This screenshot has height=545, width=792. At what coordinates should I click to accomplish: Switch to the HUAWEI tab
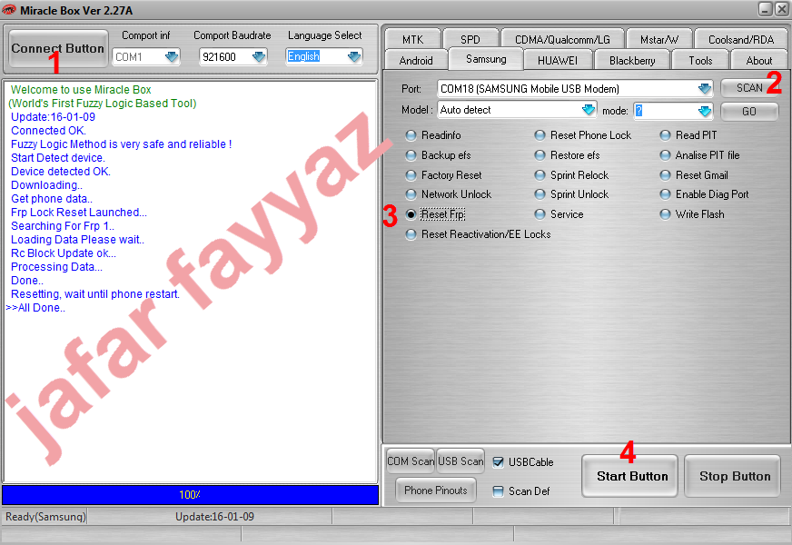click(x=558, y=60)
